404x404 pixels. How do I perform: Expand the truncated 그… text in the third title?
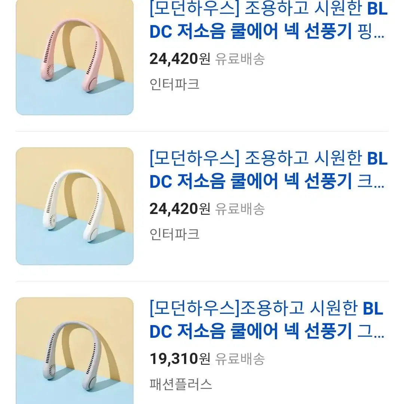(371, 331)
